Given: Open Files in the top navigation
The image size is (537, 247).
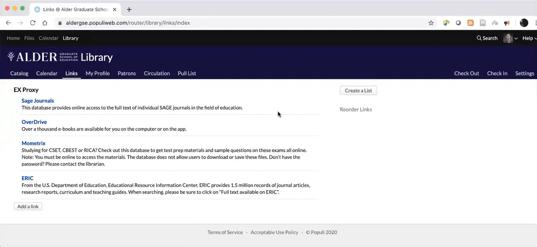Looking at the screenshot, I should pyautogui.click(x=29, y=38).
